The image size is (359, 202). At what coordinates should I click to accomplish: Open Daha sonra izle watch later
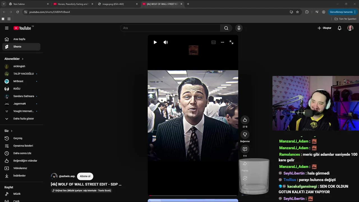tap(21, 153)
